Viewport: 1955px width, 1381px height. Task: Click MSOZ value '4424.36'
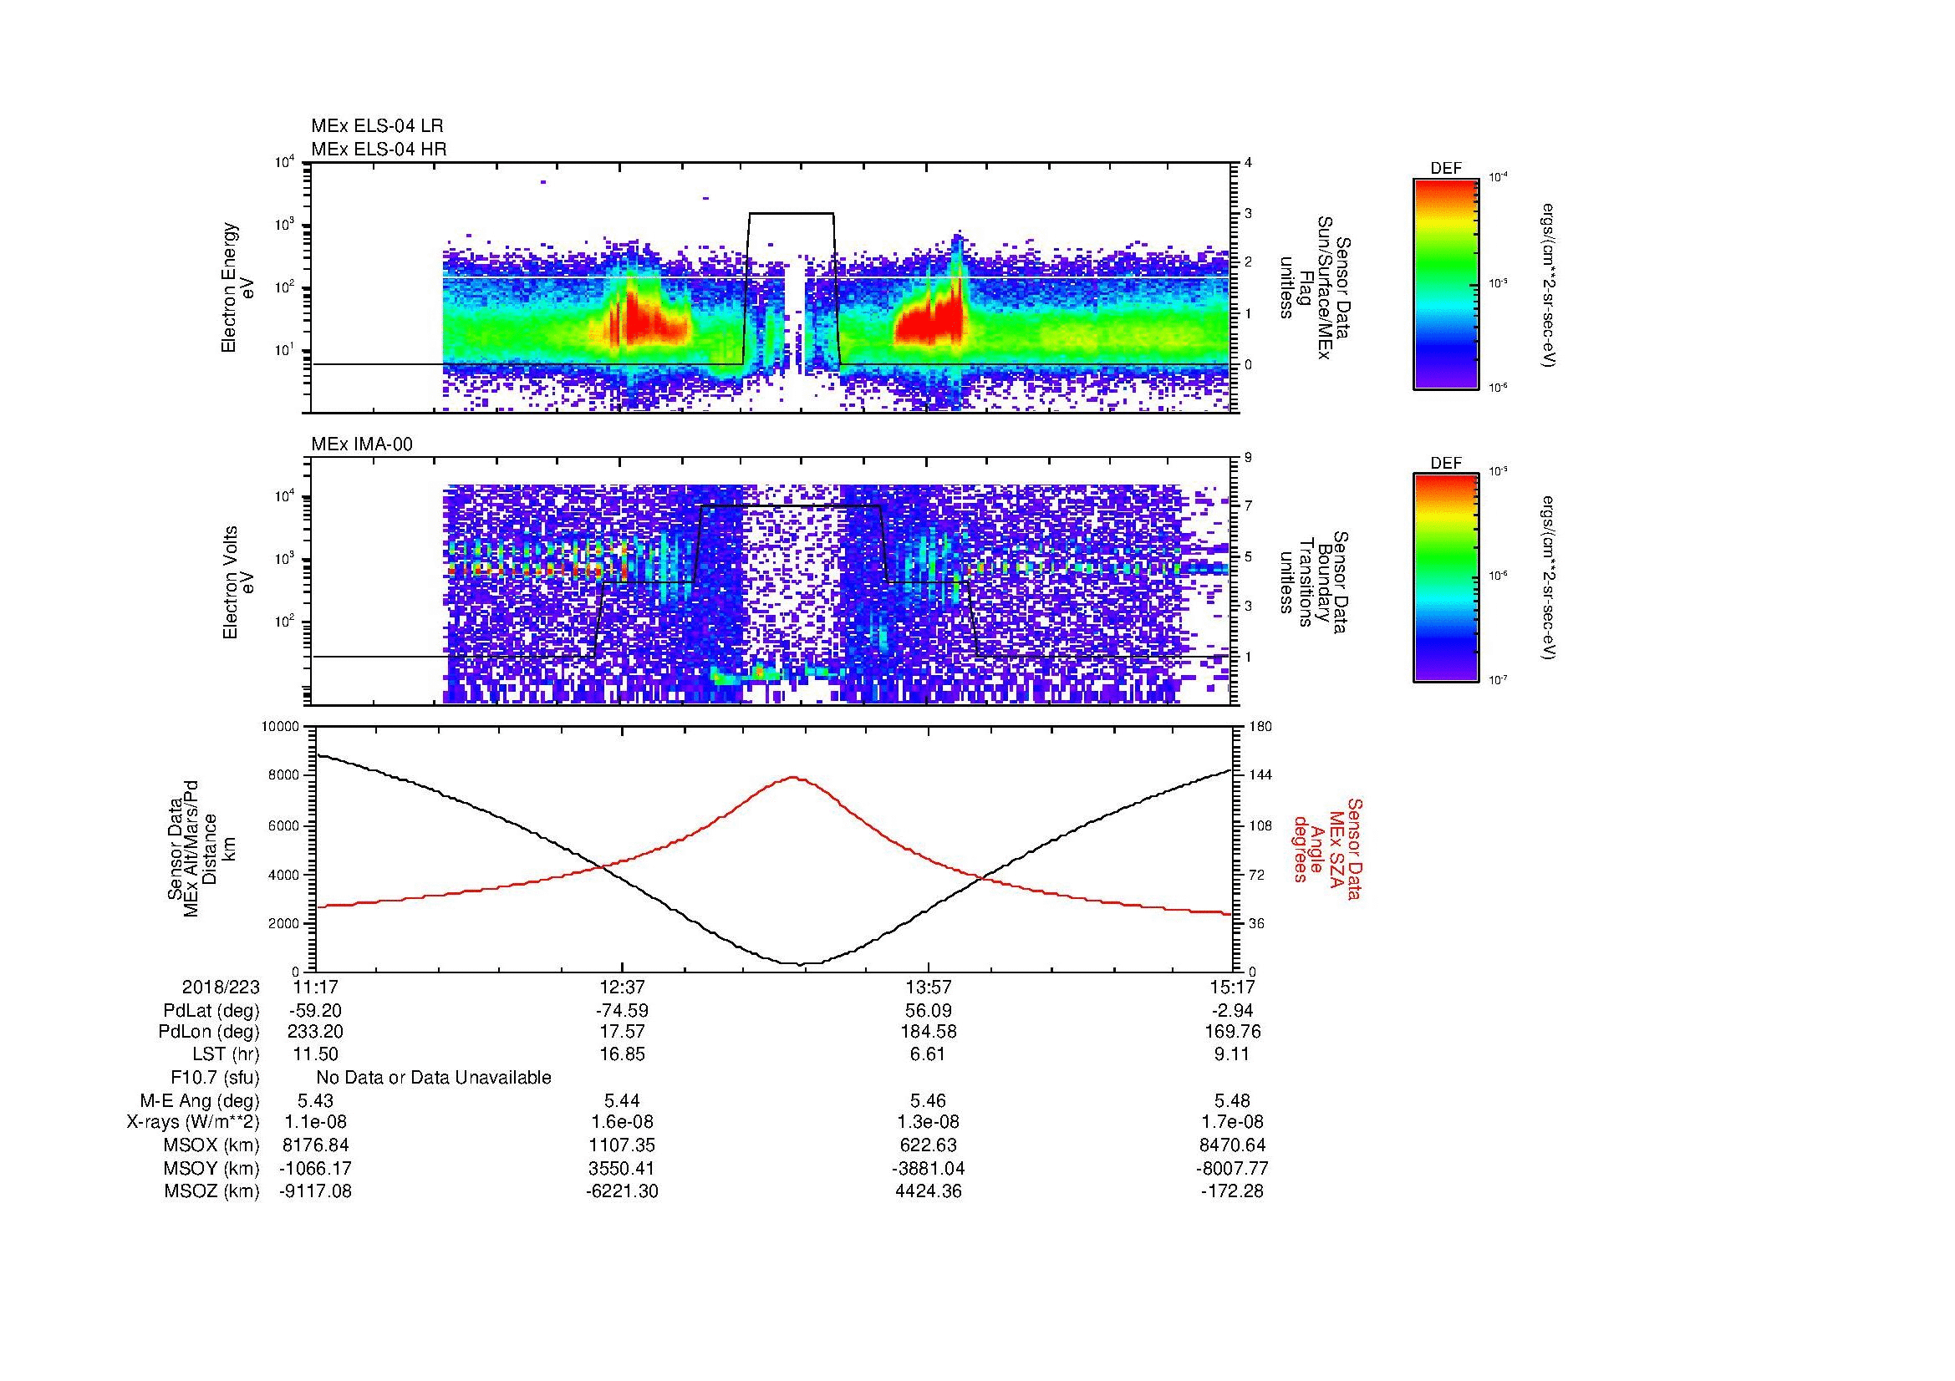(928, 1191)
